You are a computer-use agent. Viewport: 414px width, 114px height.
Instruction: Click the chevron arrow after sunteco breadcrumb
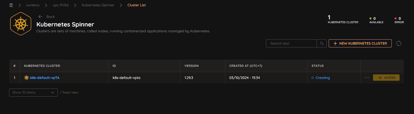pyautogui.click(x=46, y=5)
